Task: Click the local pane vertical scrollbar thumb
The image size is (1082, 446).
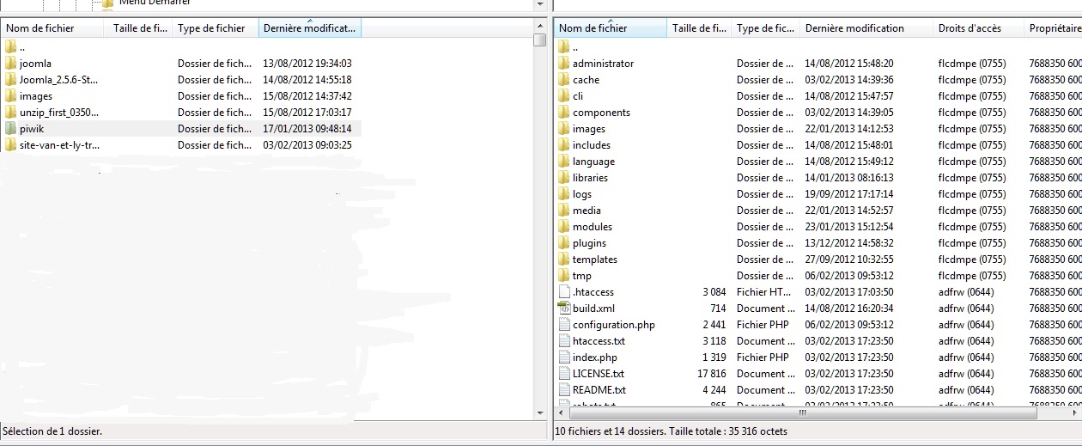Action: pos(539,40)
